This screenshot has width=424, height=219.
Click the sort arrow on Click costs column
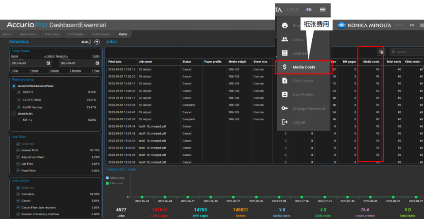click(x=421, y=62)
